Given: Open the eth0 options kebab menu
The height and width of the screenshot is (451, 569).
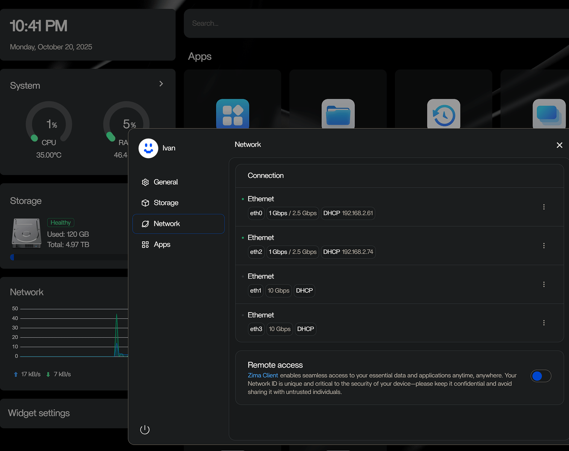Looking at the screenshot, I should point(544,207).
